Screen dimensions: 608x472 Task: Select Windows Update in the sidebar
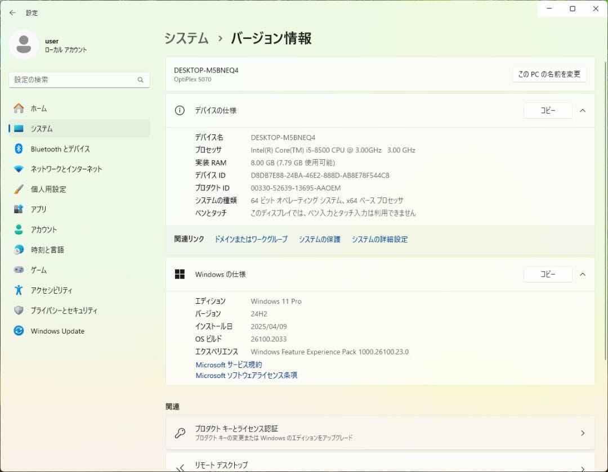pyautogui.click(x=79, y=331)
